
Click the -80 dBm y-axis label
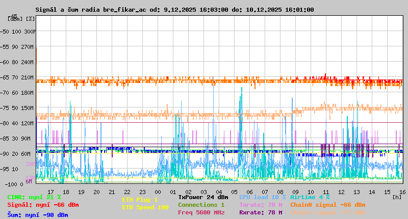coord(8,123)
